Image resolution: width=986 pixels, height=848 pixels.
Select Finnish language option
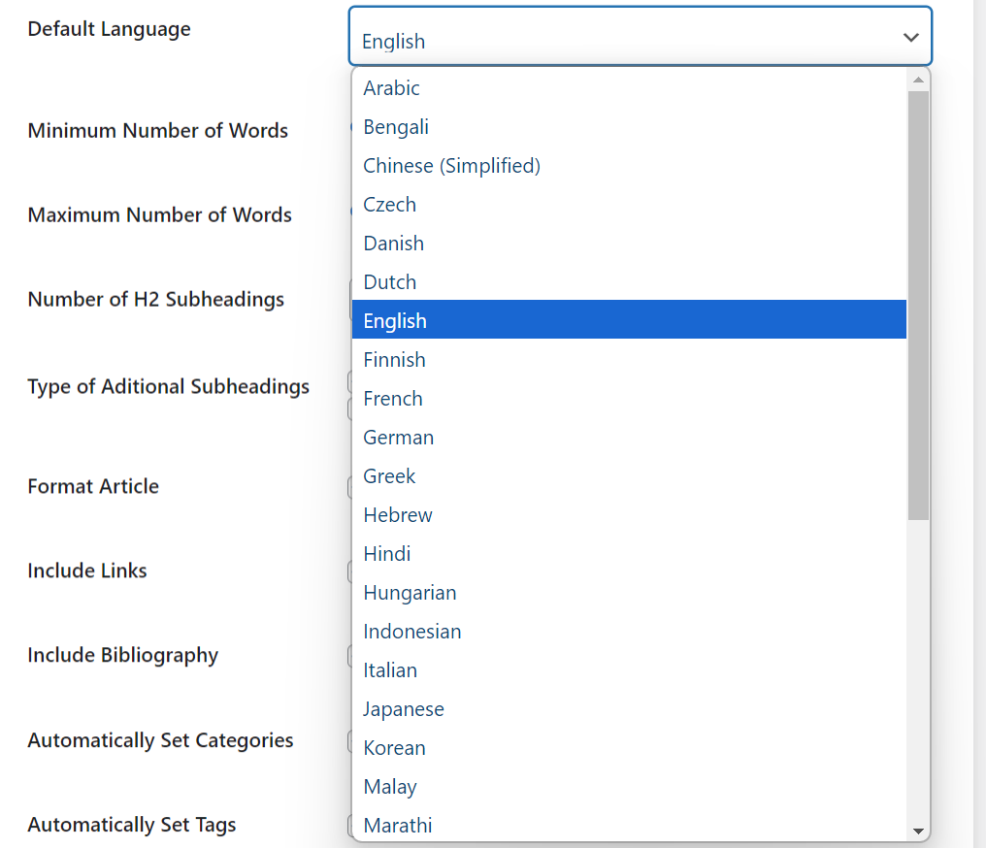coord(629,360)
